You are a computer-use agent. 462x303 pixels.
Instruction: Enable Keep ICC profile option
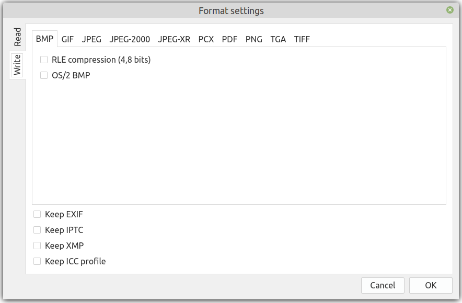coord(37,261)
